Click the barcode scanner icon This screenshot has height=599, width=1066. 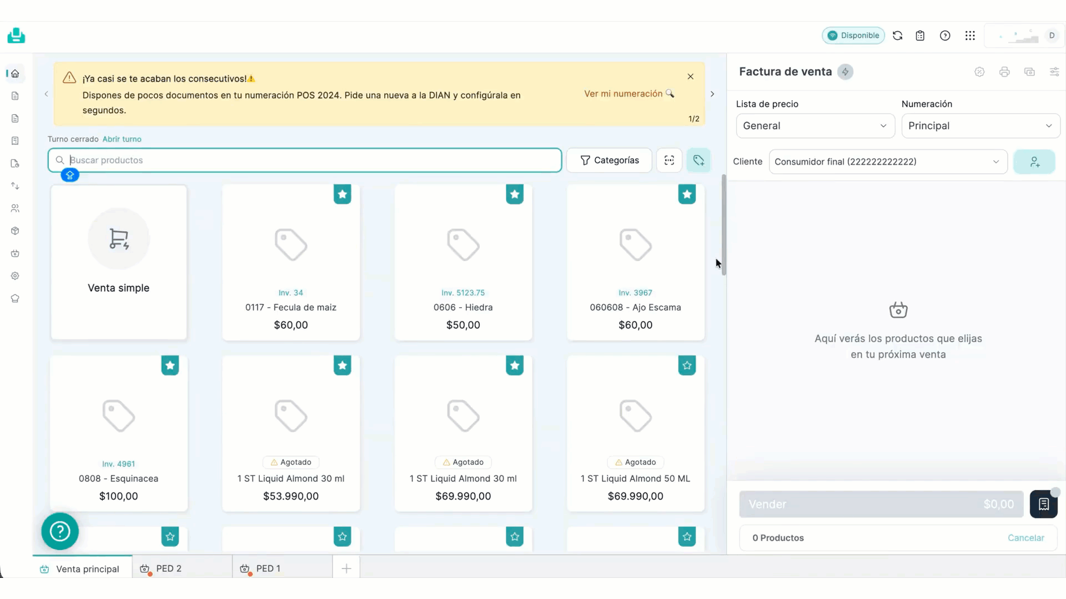pyautogui.click(x=669, y=160)
